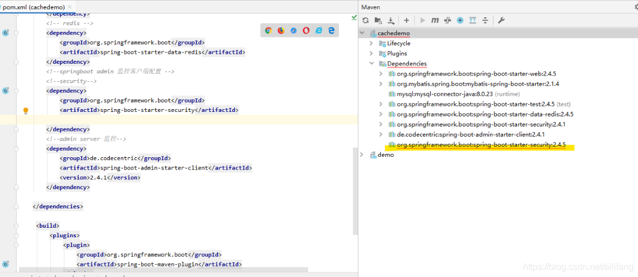Screen dimensions: 638x277
Task: Toggle Skip Tests mode lightning icon
Action: 460,20
